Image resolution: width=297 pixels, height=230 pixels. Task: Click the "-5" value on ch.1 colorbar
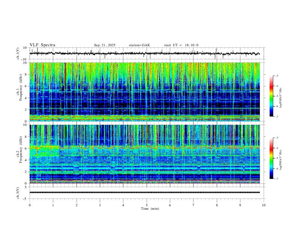pyautogui.click(x=276, y=96)
